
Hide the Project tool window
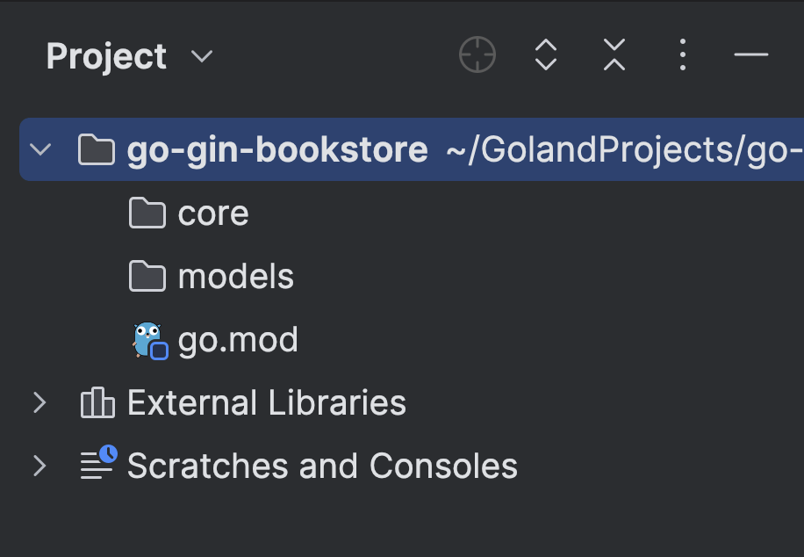(x=751, y=55)
